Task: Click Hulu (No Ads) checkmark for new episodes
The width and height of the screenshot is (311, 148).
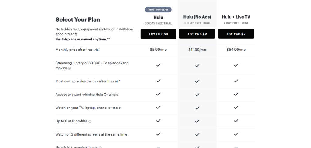Action: tap(197, 81)
